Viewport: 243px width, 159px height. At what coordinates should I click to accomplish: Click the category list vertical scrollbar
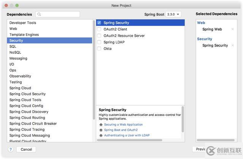coord(94,64)
